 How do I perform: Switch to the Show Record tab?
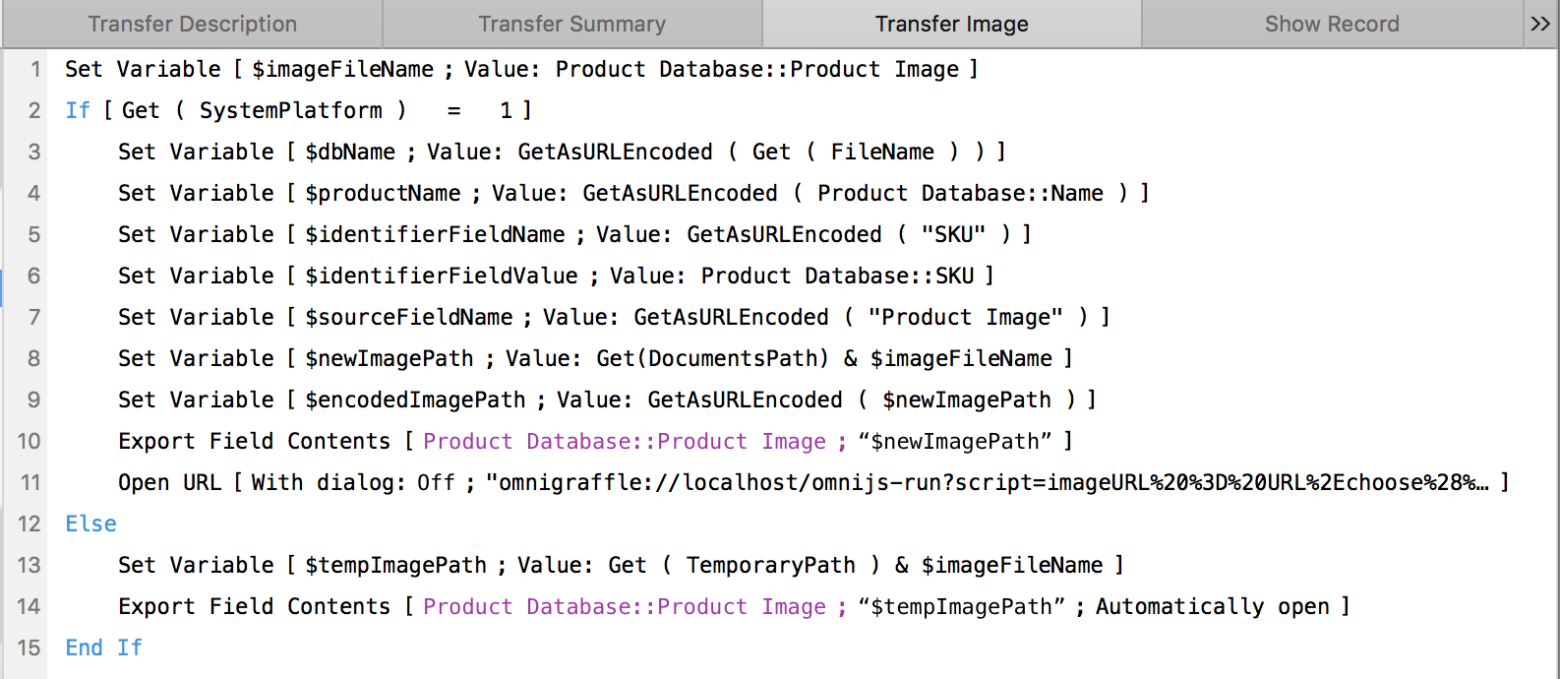[x=1331, y=25]
